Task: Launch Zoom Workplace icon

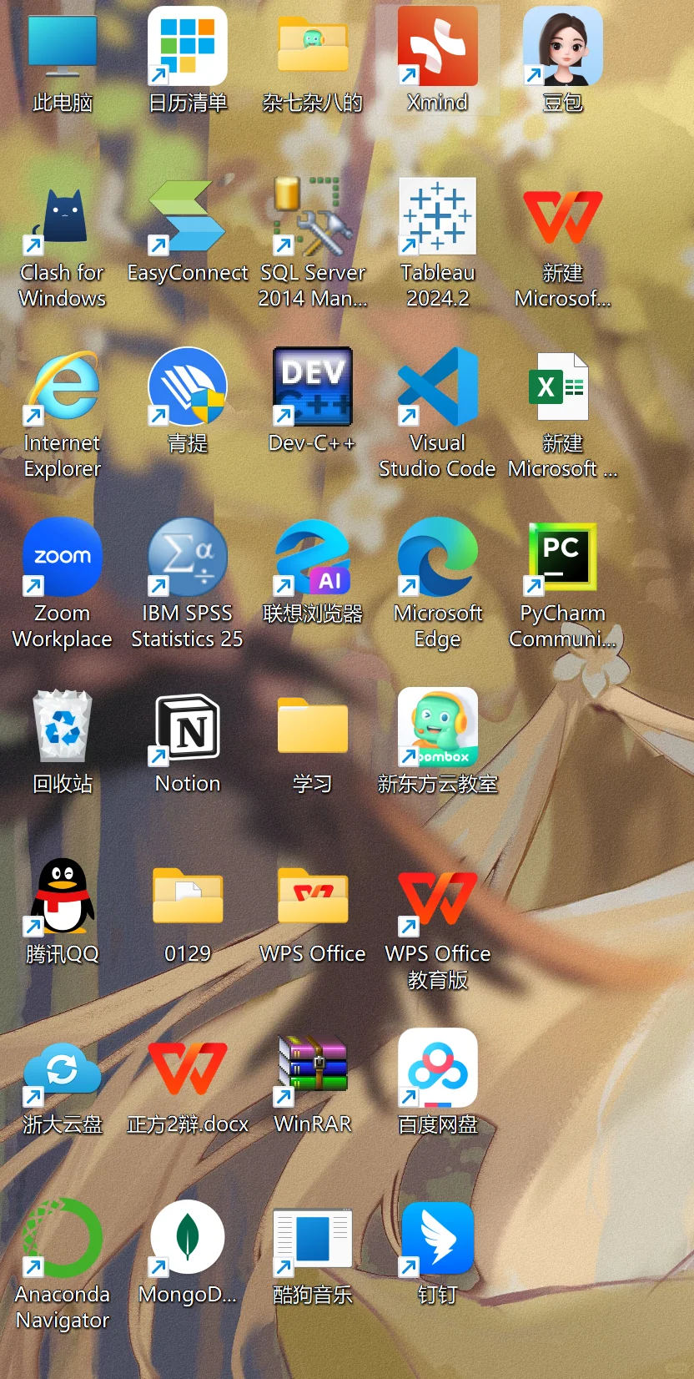Action: point(63,557)
